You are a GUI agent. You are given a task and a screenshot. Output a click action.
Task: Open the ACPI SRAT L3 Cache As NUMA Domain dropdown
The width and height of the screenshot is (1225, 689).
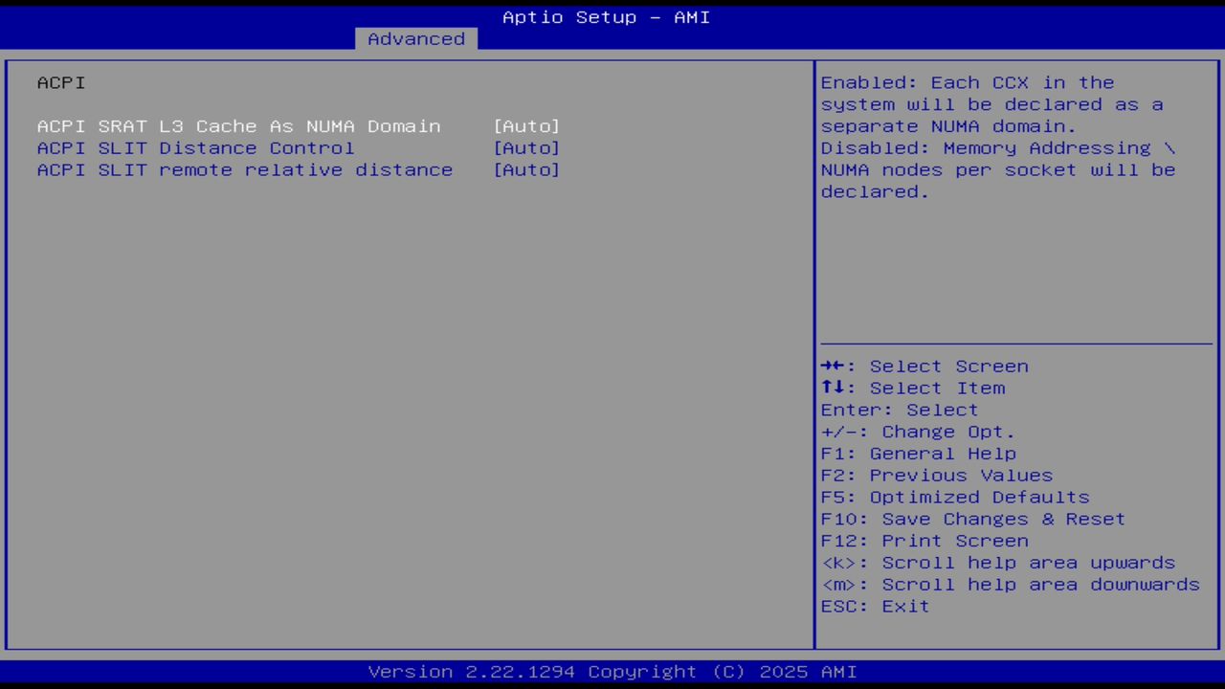(x=526, y=125)
